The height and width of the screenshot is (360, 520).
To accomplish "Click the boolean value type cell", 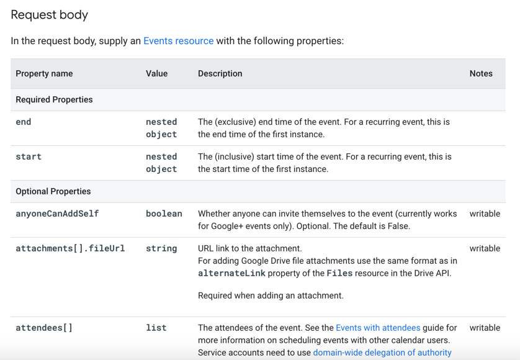I will click(x=164, y=214).
